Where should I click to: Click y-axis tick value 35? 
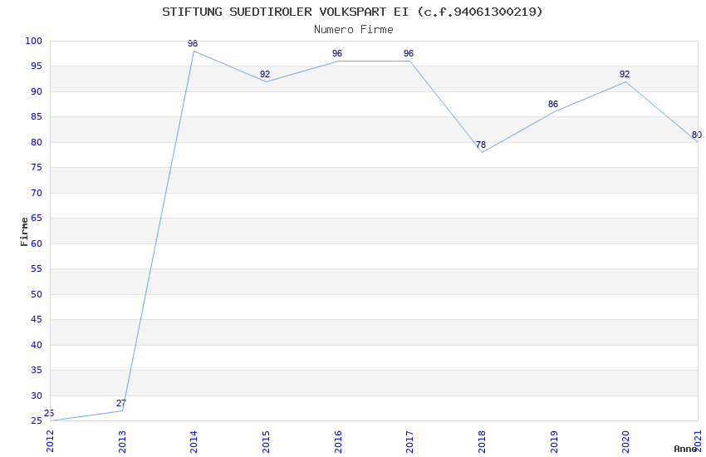(x=37, y=370)
